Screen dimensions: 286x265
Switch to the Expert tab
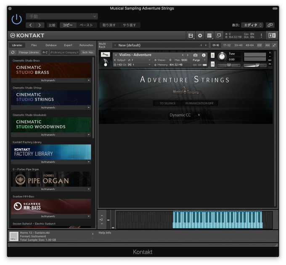click(68, 45)
